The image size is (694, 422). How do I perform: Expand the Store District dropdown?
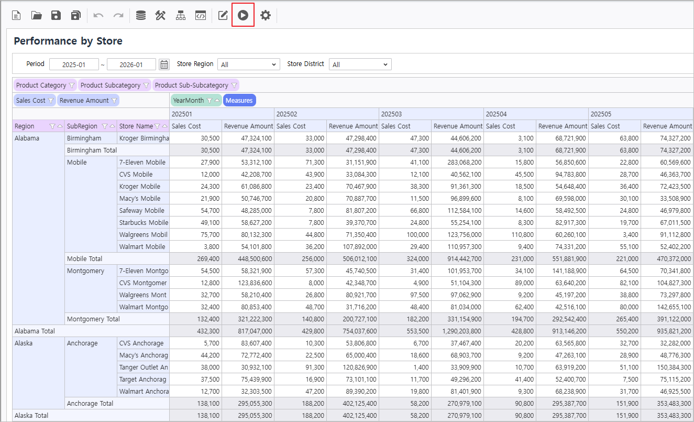coord(360,64)
